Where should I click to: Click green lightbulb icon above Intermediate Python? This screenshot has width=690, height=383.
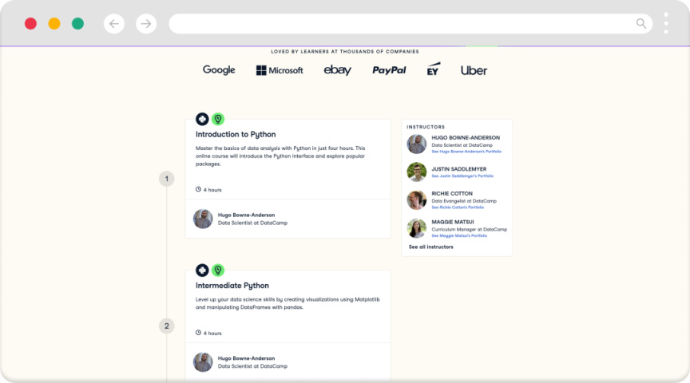[x=218, y=270]
